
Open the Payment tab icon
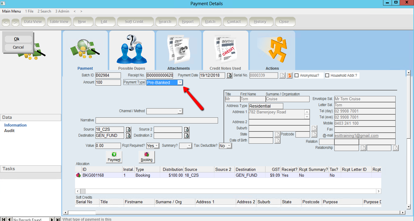click(85, 49)
